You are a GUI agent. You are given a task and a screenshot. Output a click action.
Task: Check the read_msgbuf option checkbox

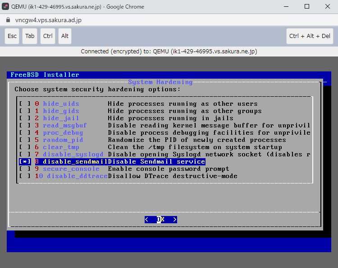click(25, 126)
